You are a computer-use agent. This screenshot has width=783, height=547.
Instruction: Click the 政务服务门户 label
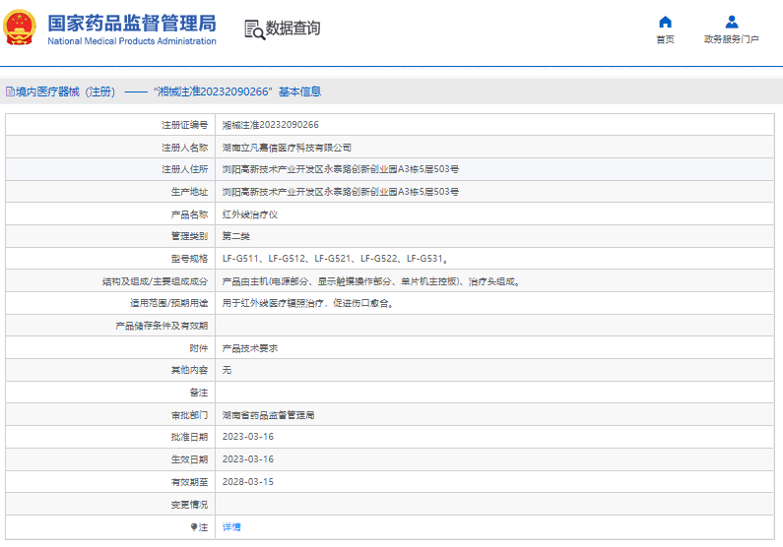[732, 39]
